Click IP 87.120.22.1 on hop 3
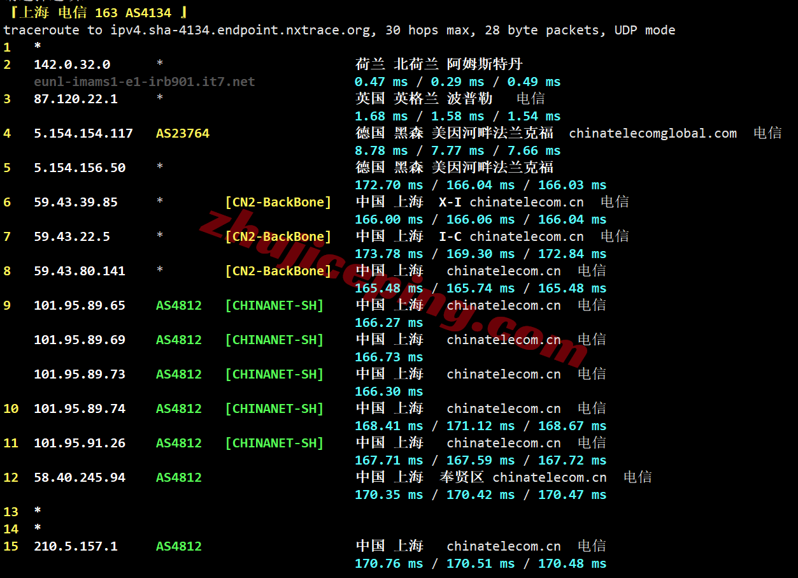The width and height of the screenshot is (798, 578). coord(76,99)
